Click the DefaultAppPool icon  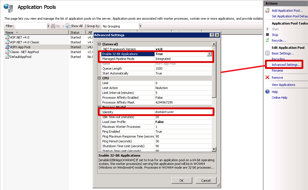7,57
